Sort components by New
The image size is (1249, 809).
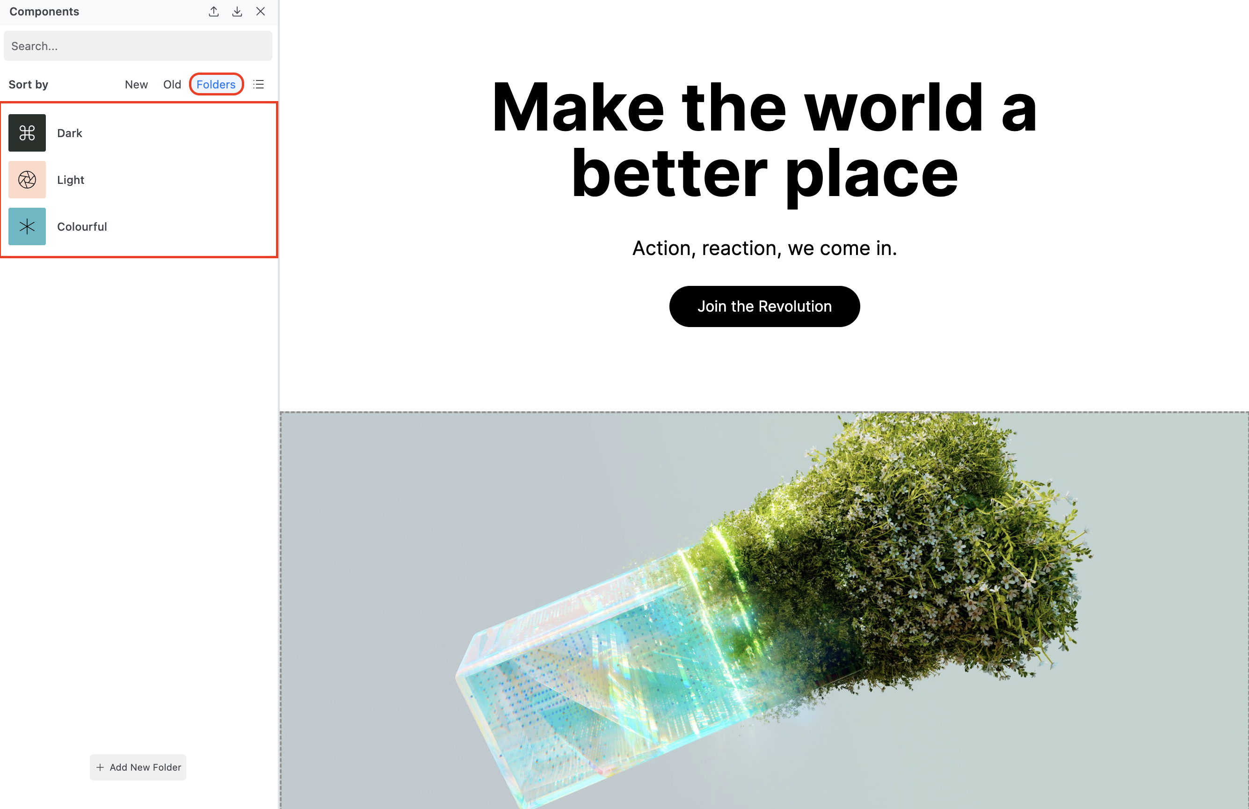tap(137, 85)
